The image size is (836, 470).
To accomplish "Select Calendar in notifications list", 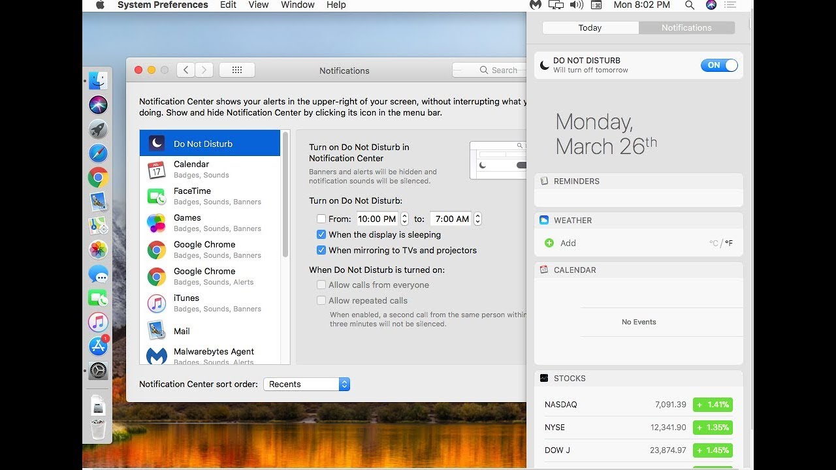I will [x=210, y=170].
